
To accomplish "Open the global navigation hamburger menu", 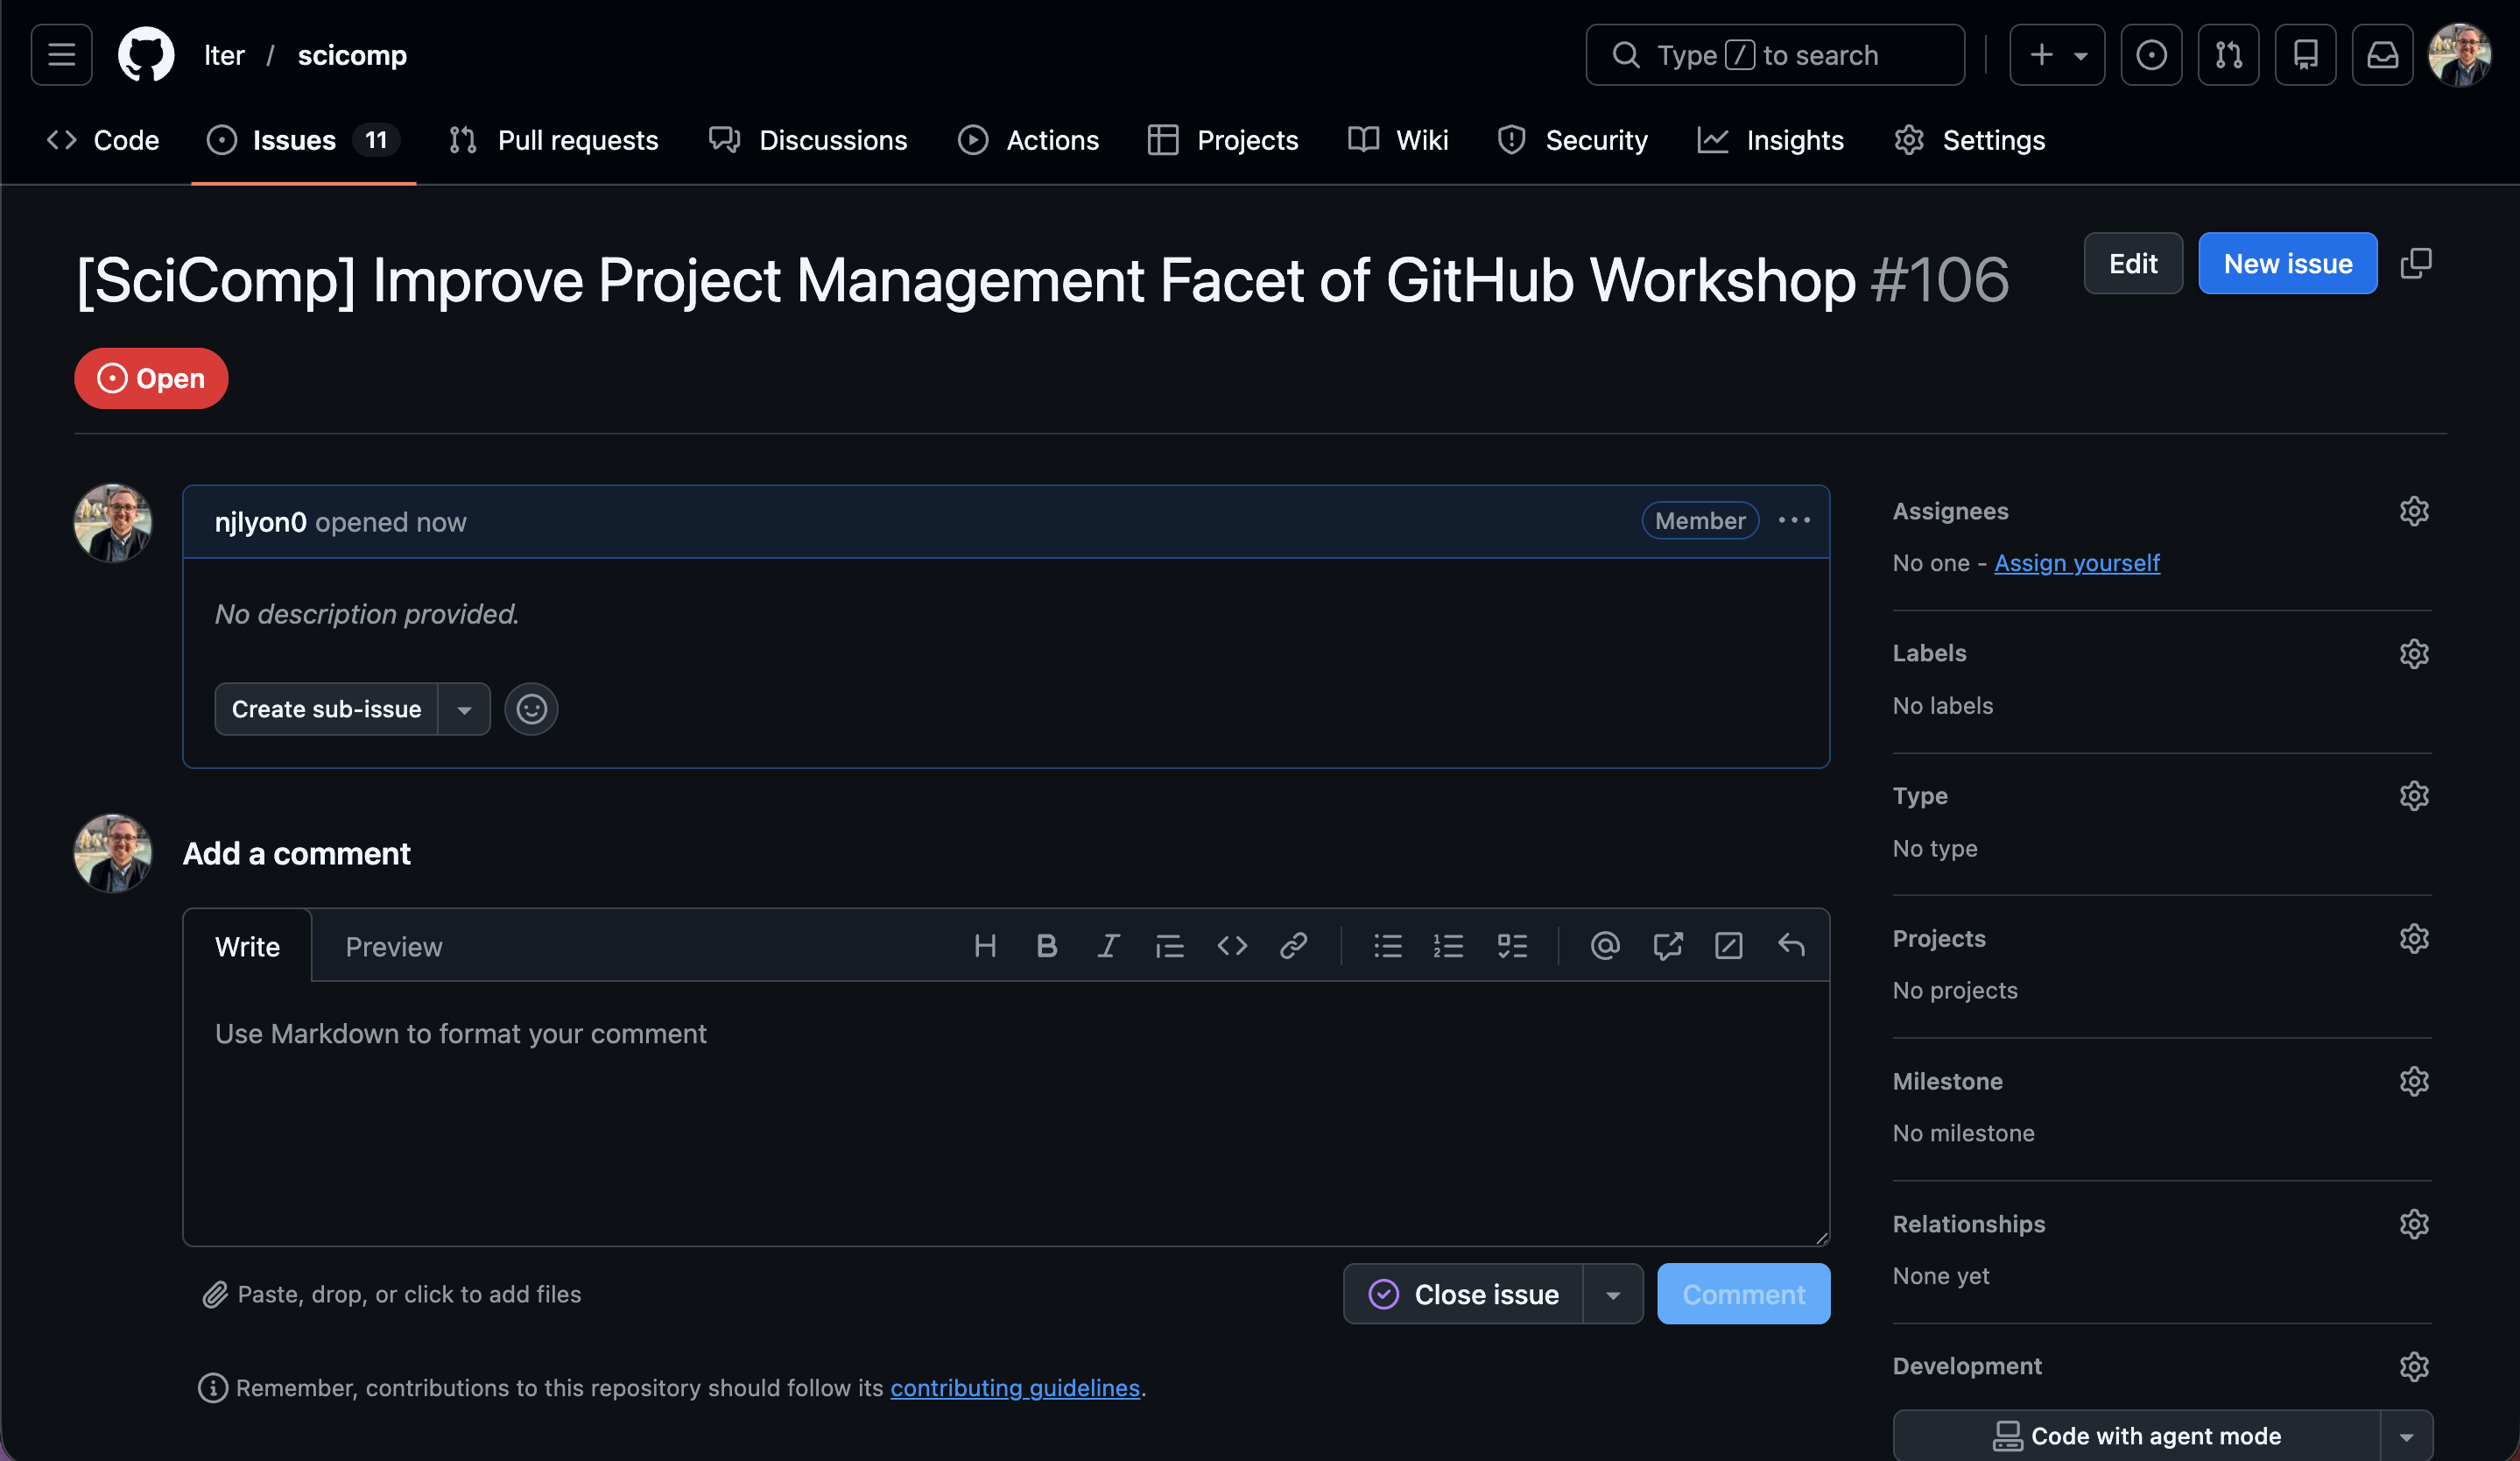I will point(62,55).
